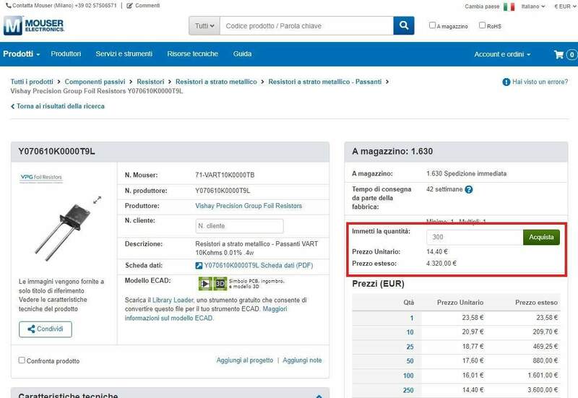Expand the Italiano language dropdown
The height and width of the screenshot is (398, 578).
click(532, 6)
